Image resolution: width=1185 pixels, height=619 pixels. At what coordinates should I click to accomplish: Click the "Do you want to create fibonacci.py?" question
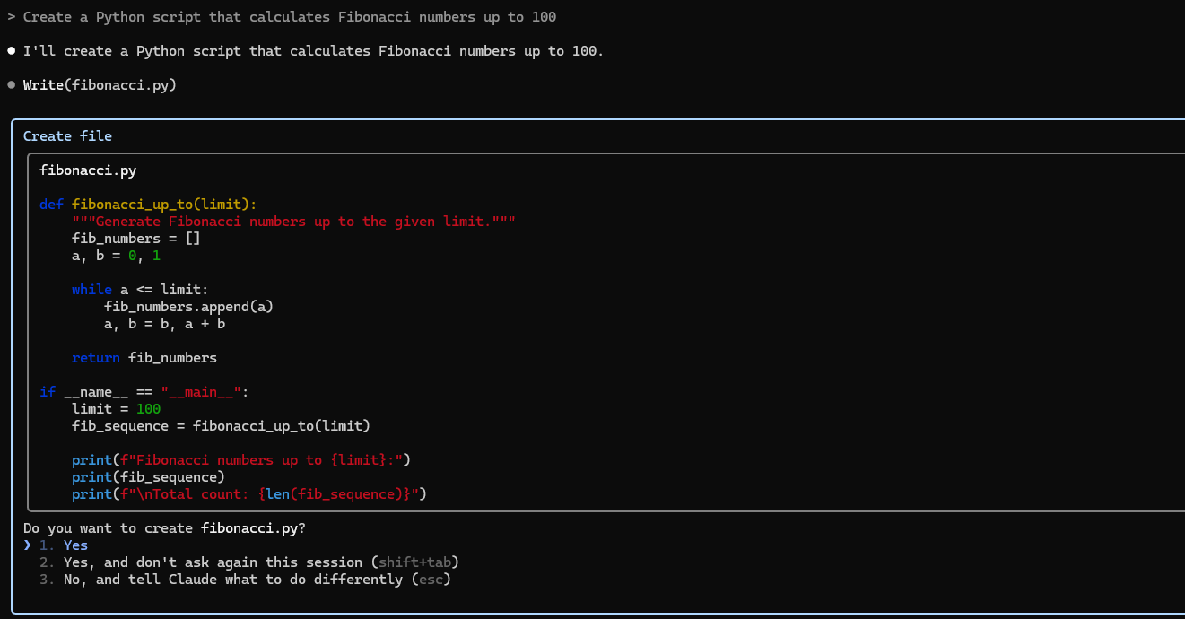point(164,528)
